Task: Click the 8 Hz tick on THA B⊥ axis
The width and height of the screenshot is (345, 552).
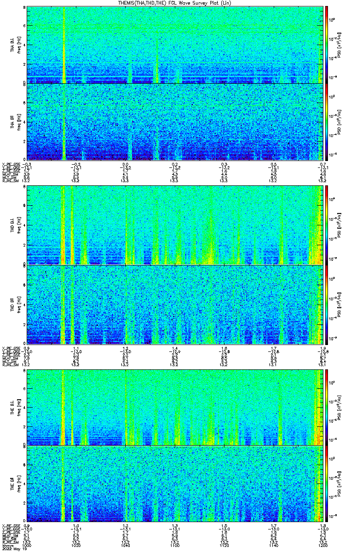Action: 24,8
